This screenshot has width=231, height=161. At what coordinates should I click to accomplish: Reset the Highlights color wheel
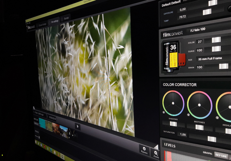[217, 118]
